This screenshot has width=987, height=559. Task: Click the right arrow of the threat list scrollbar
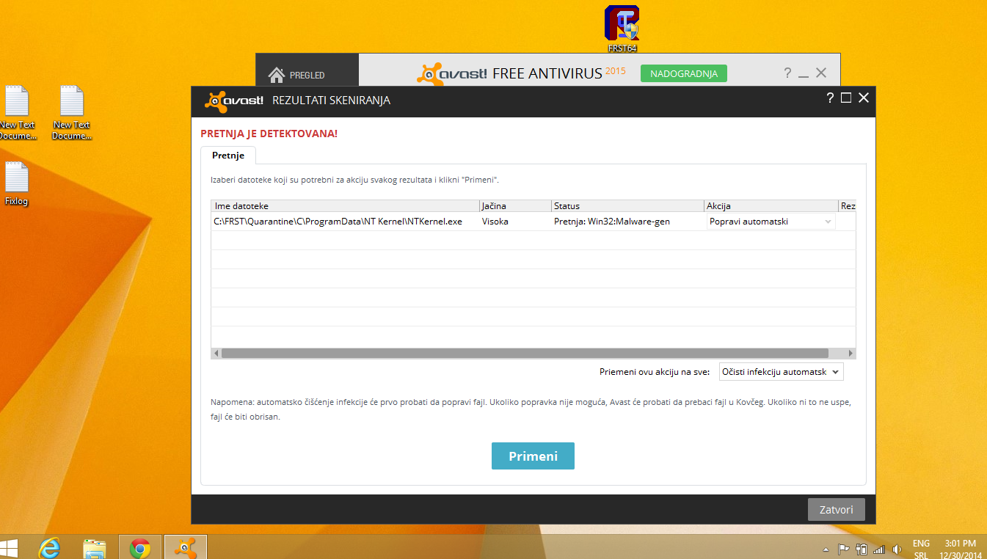pyautogui.click(x=851, y=353)
